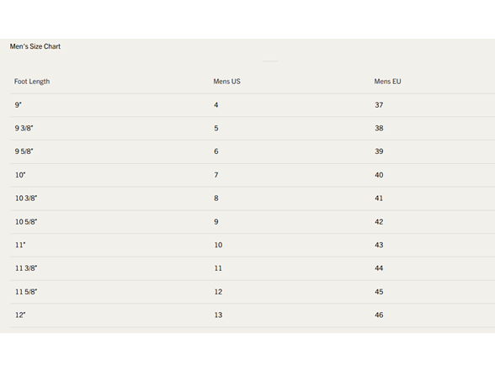495x371 pixels.
Task: Select the Mens US column header
Action: pyautogui.click(x=226, y=82)
